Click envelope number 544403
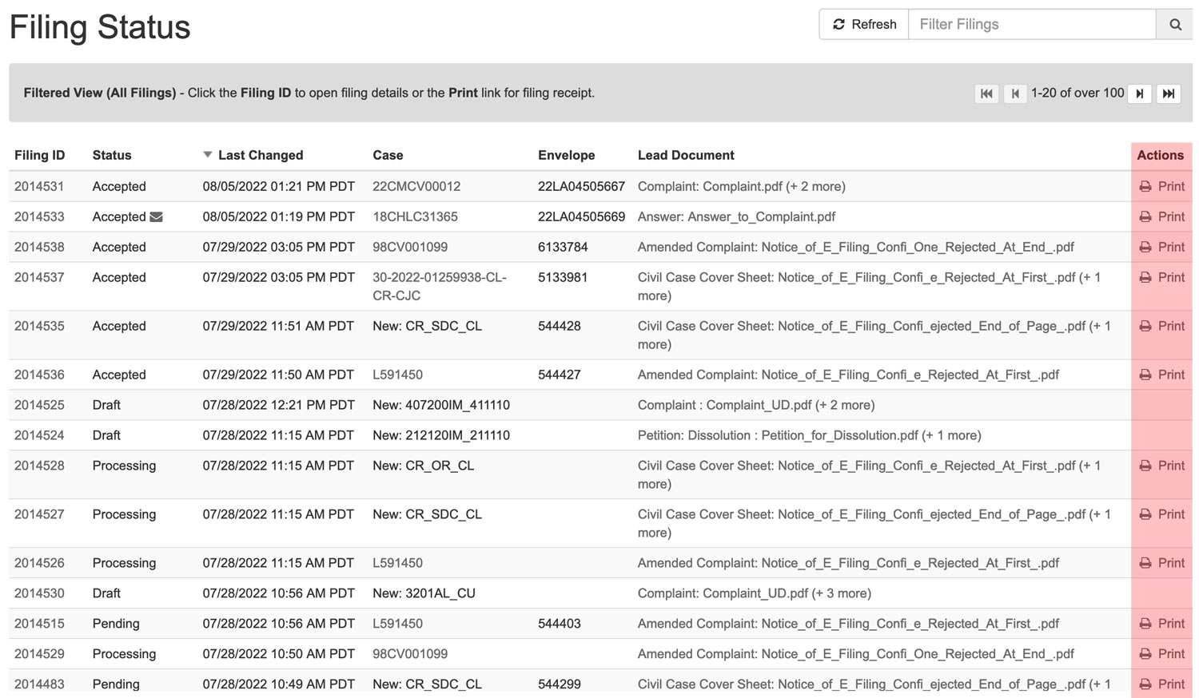 560,624
